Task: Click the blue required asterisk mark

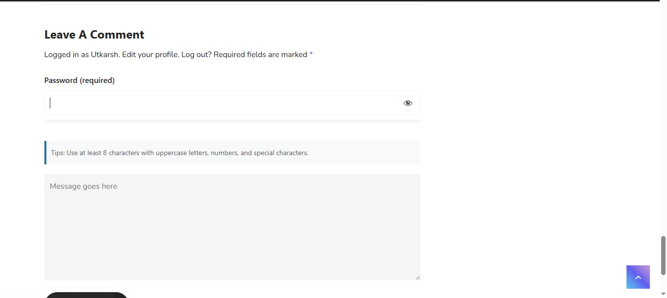Action: point(311,55)
